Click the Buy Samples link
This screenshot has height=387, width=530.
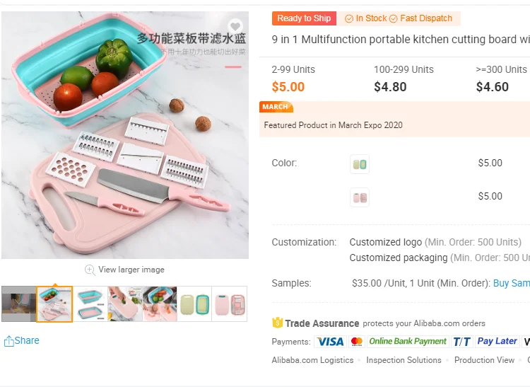point(512,283)
